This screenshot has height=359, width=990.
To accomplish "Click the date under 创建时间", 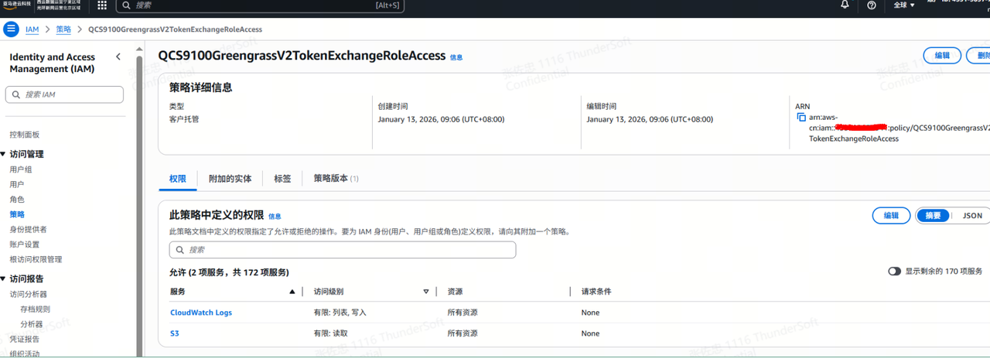I will click(x=441, y=119).
